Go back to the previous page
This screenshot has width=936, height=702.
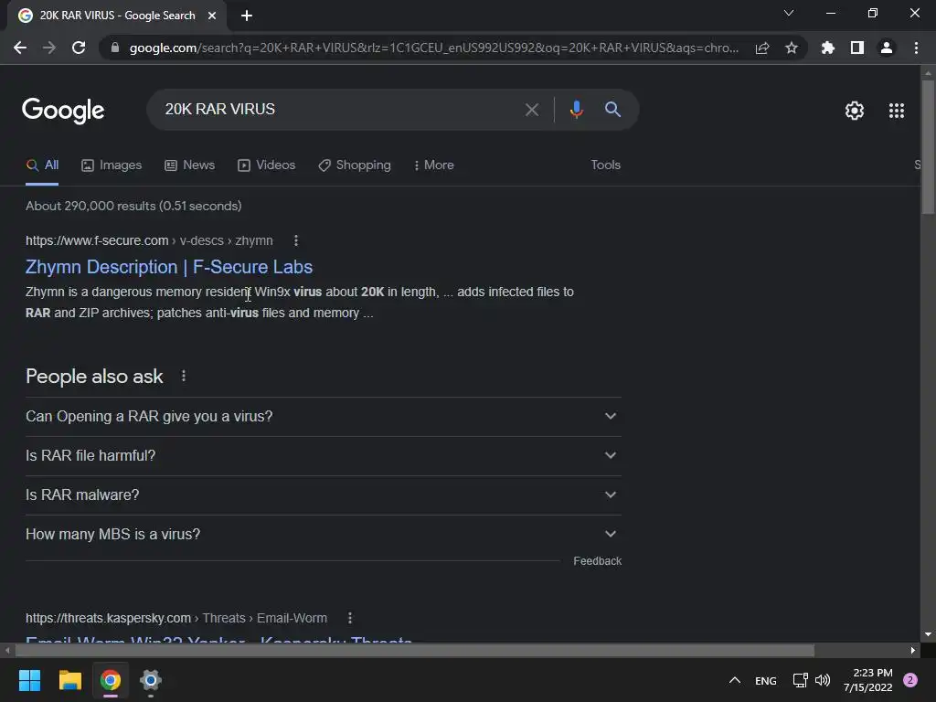(20, 48)
